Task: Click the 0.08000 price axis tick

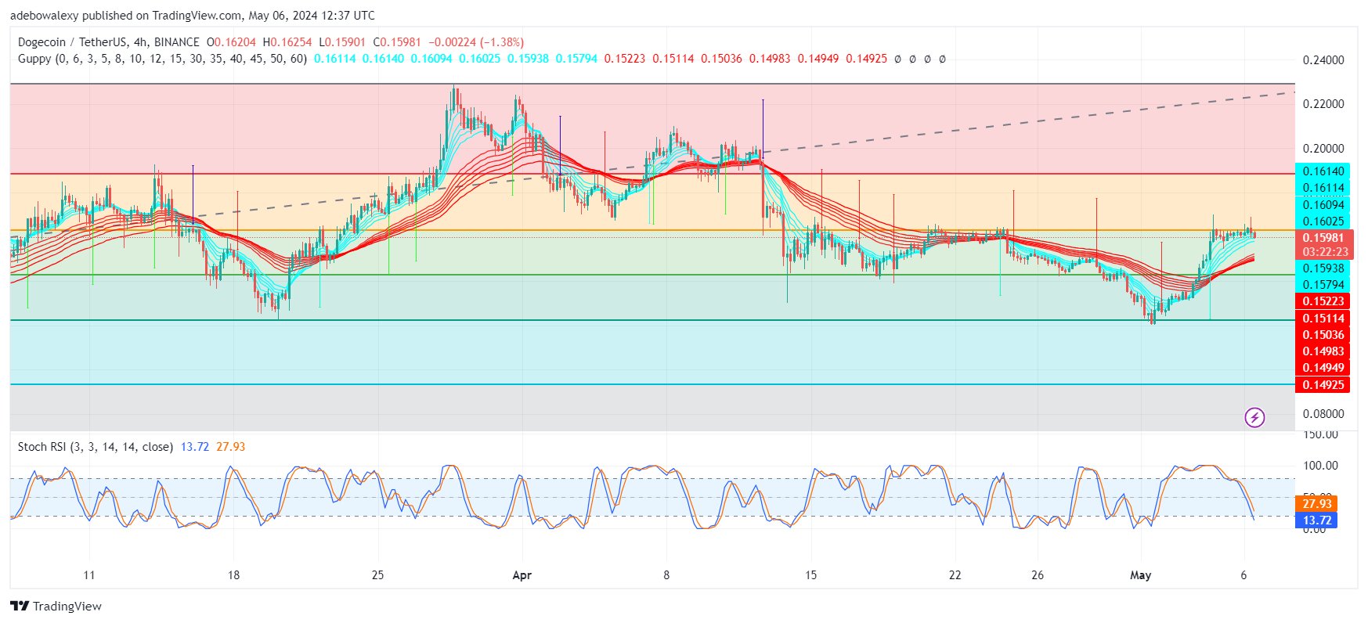Action: [1323, 414]
